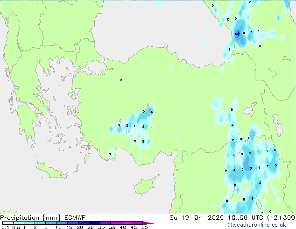Click the 45–50 mm legend swatch

click(x=137, y=223)
